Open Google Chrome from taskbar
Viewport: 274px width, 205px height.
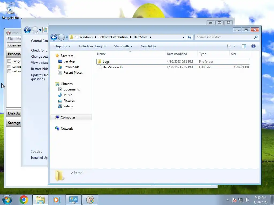click(x=24, y=200)
